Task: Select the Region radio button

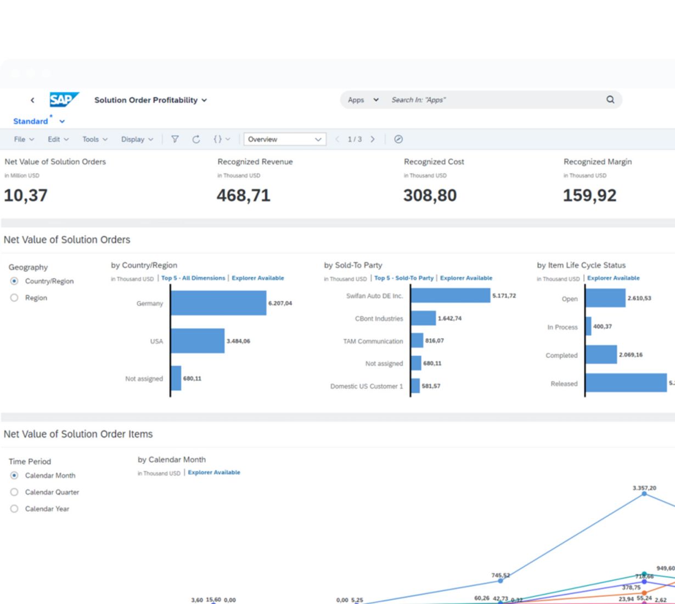Action: 14,298
